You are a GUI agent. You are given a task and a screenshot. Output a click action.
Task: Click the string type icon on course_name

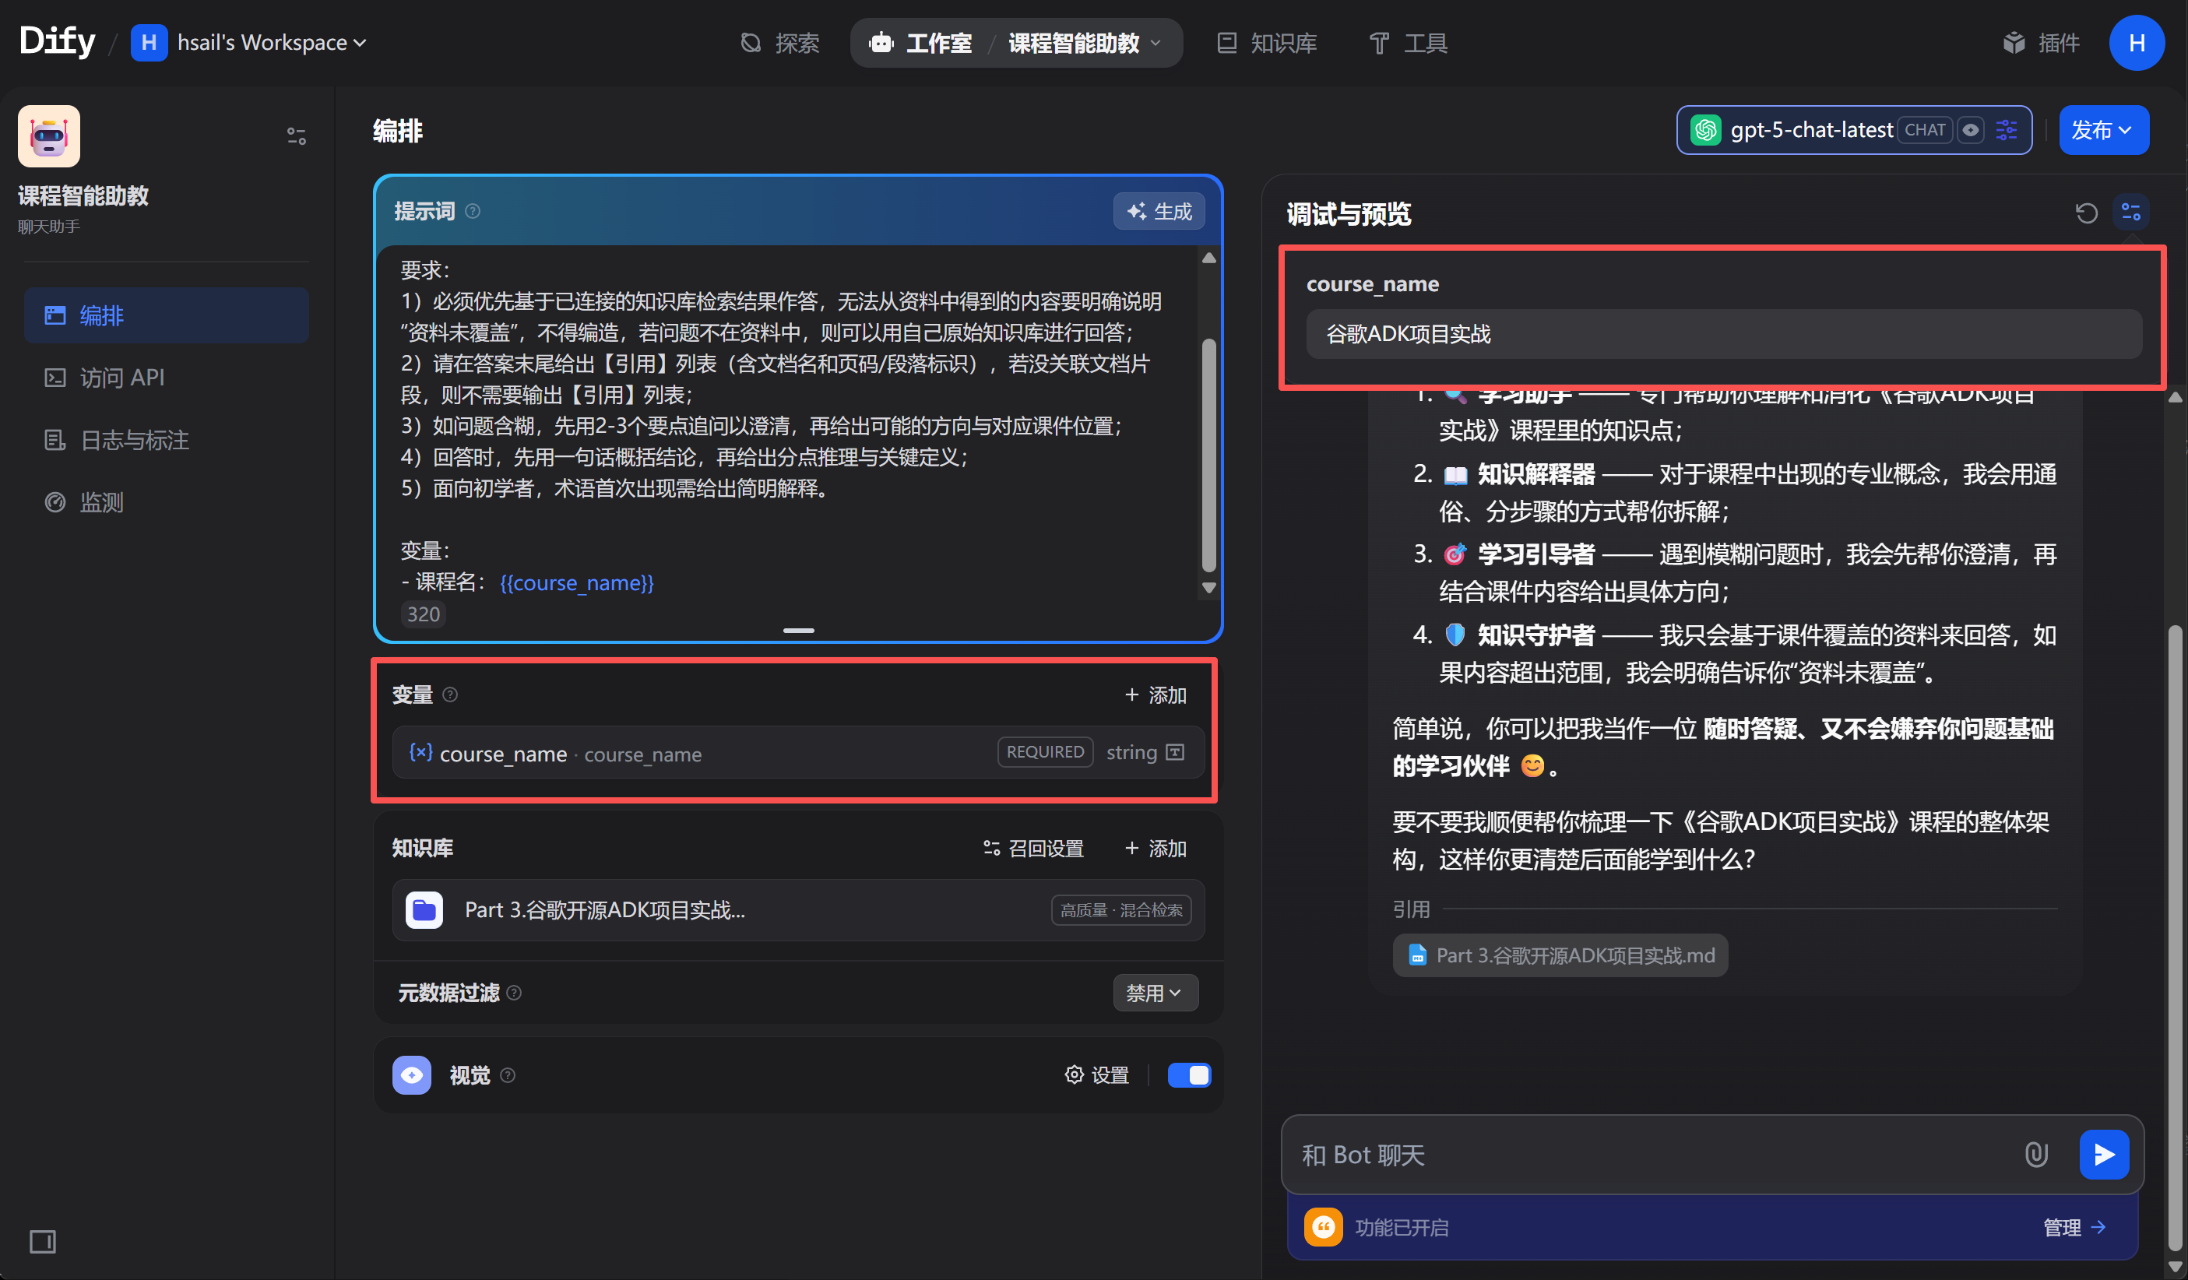pos(1176,752)
